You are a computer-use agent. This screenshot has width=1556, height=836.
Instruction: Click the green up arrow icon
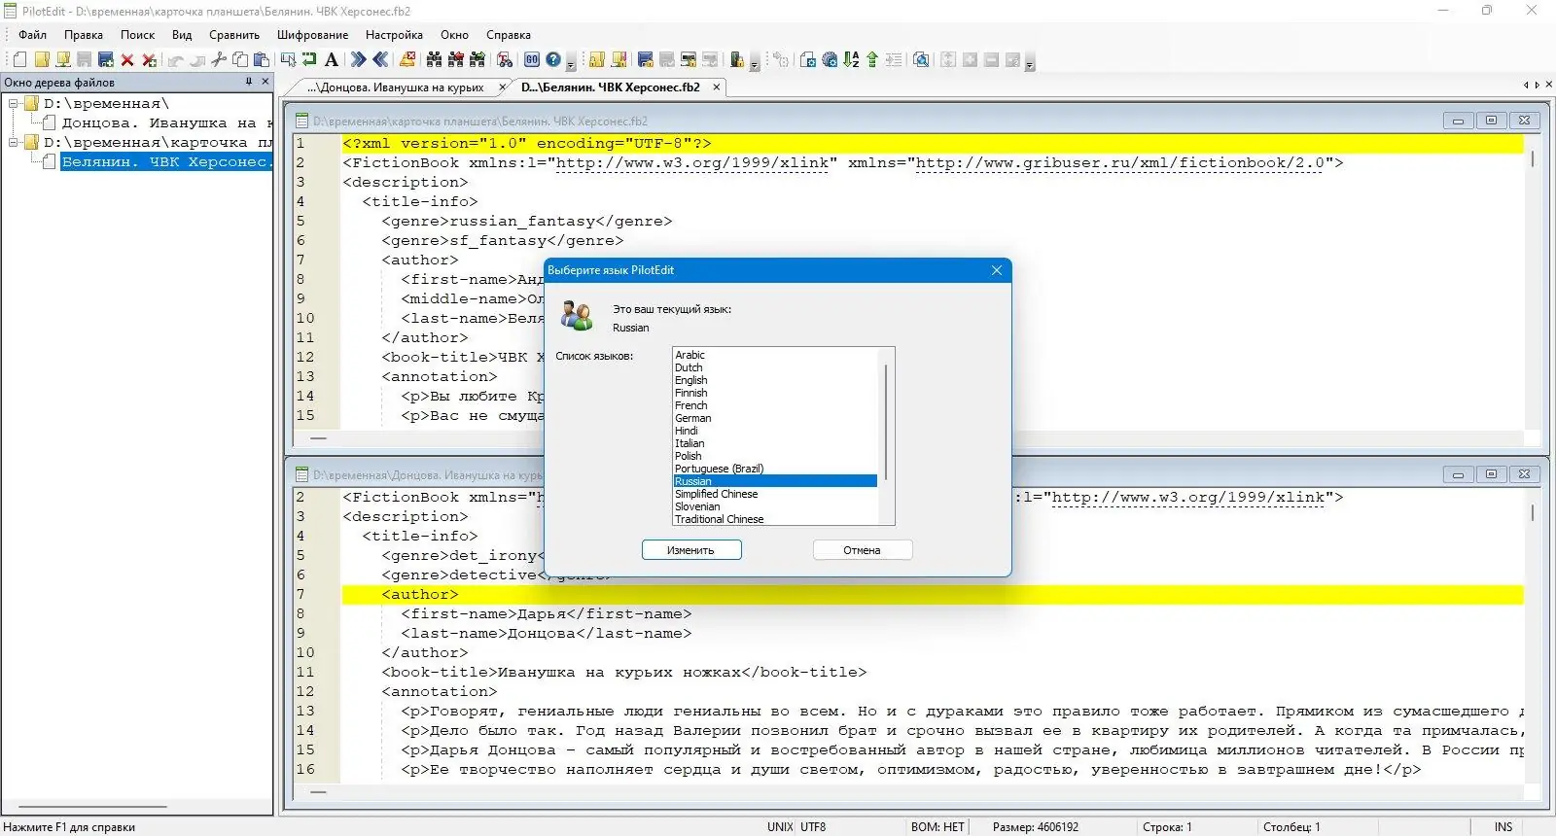tap(872, 60)
